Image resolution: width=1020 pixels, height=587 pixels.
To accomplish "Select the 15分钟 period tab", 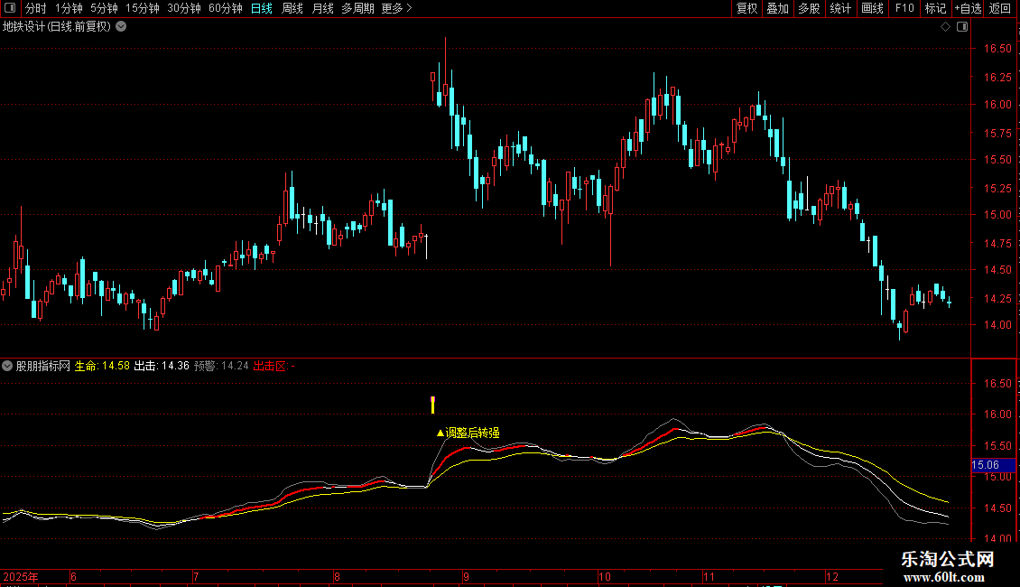I will click(x=142, y=8).
